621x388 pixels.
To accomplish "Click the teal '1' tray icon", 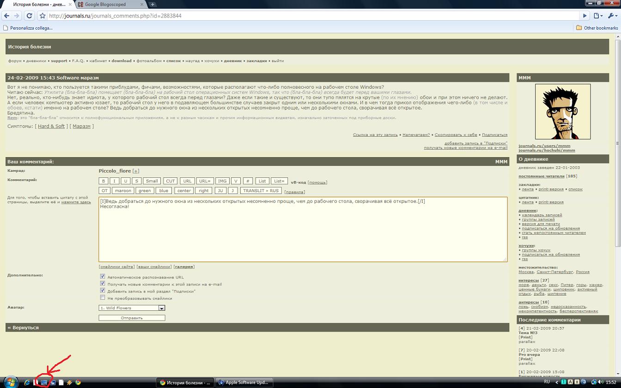I will (564, 382).
